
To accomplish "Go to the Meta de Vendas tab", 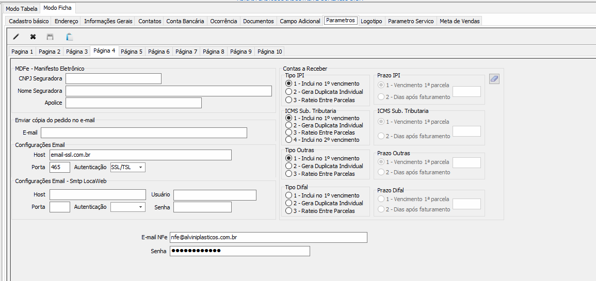I will coord(459,21).
